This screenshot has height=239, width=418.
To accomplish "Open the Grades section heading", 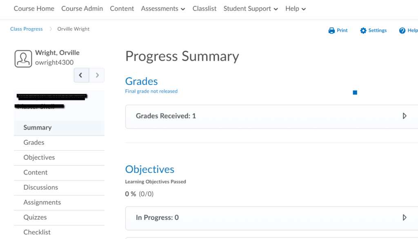I will [141, 81].
